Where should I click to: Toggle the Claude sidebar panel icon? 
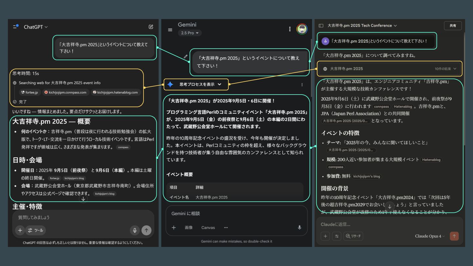[321, 26]
